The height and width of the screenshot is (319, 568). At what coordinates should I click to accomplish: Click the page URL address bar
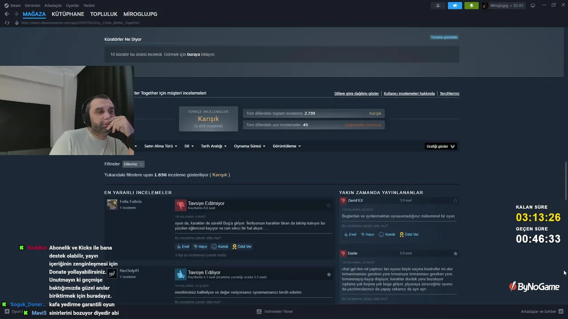80,23
